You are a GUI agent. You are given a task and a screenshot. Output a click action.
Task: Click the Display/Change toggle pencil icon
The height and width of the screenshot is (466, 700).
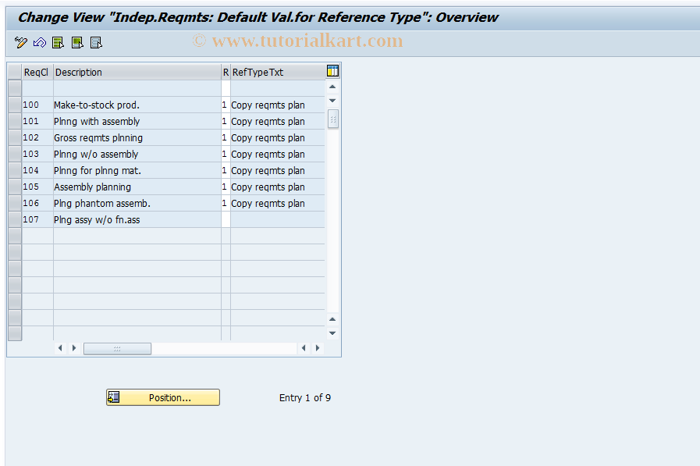click(20, 43)
